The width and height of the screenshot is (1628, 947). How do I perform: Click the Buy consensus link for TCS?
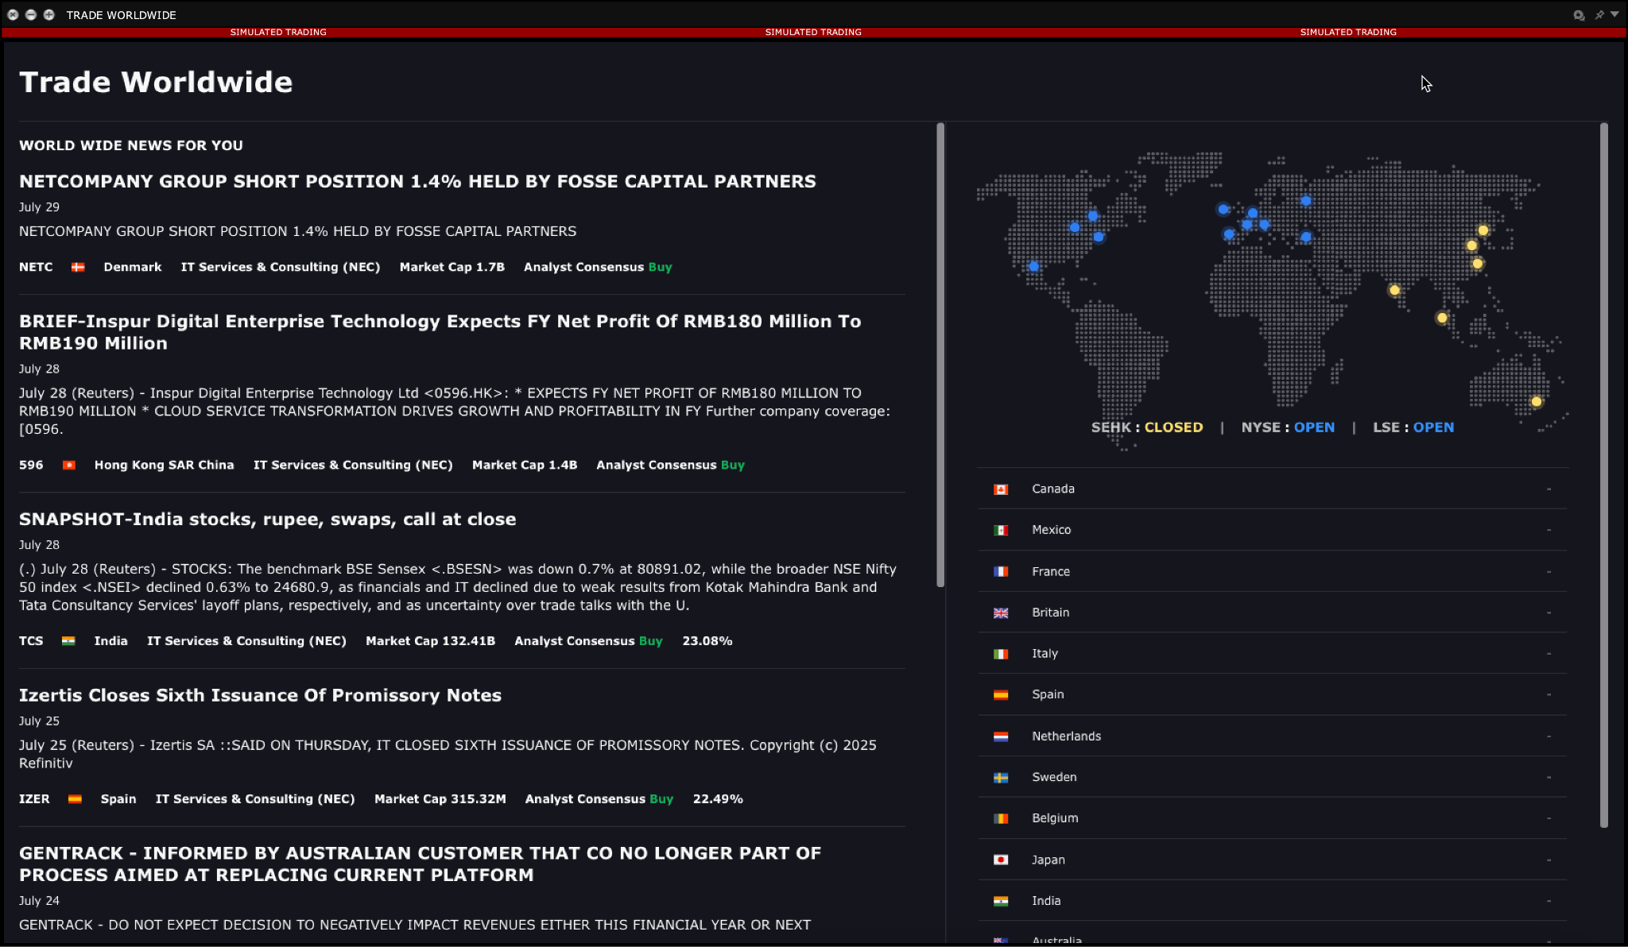click(x=652, y=640)
